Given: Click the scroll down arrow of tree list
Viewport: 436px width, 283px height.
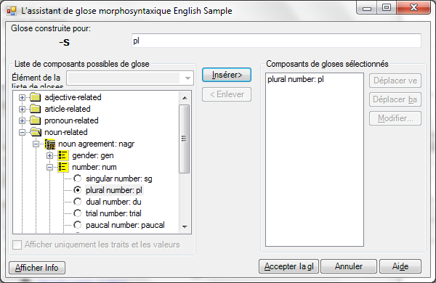Looking at the screenshot, I should [185, 227].
